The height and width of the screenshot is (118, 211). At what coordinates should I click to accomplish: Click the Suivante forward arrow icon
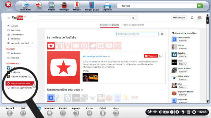click(39, 5)
